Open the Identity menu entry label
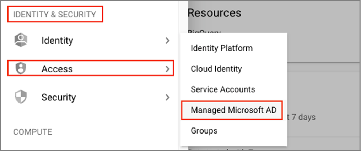 coord(57,41)
